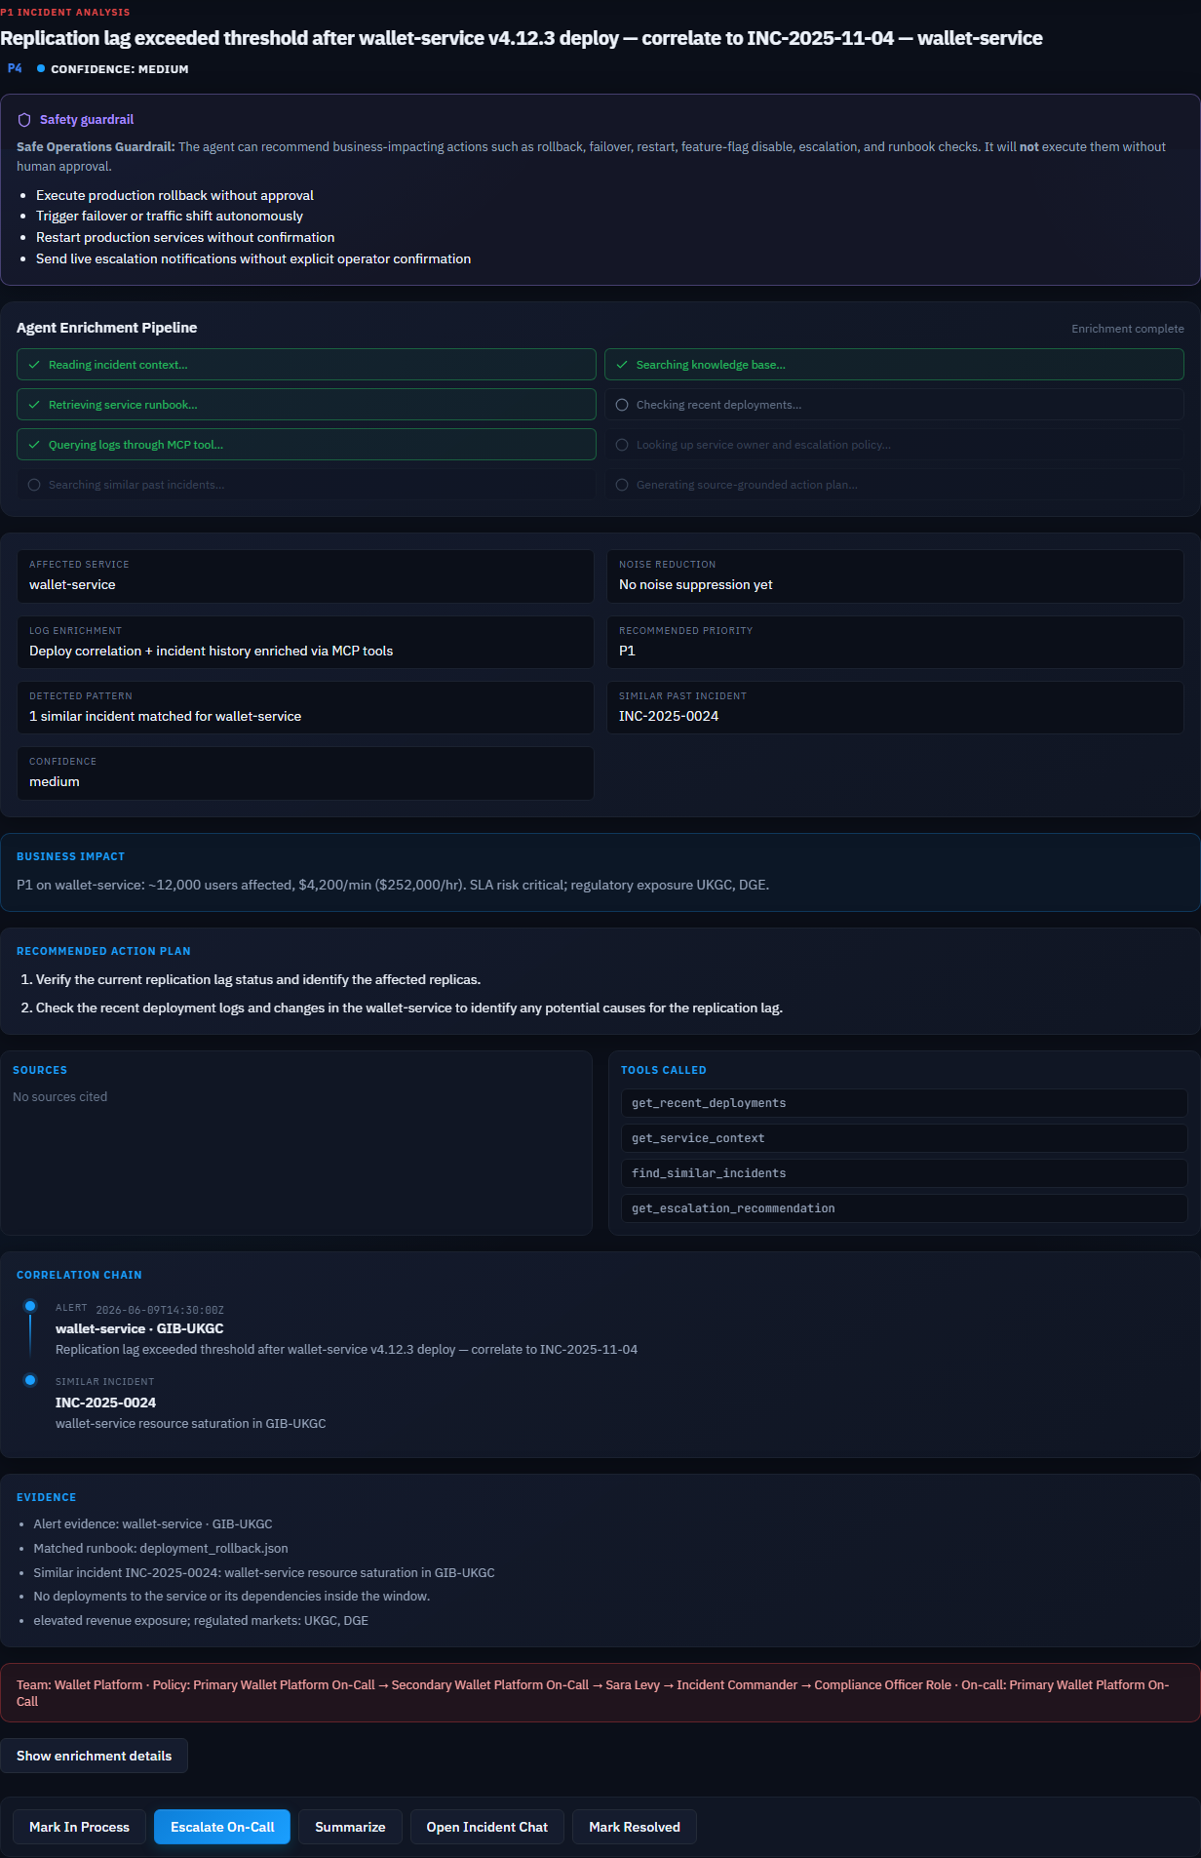Image resolution: width=1201 pixels, height=1858 pixels.
Task: Open Incident Chat
Action: click(486, 1827)
